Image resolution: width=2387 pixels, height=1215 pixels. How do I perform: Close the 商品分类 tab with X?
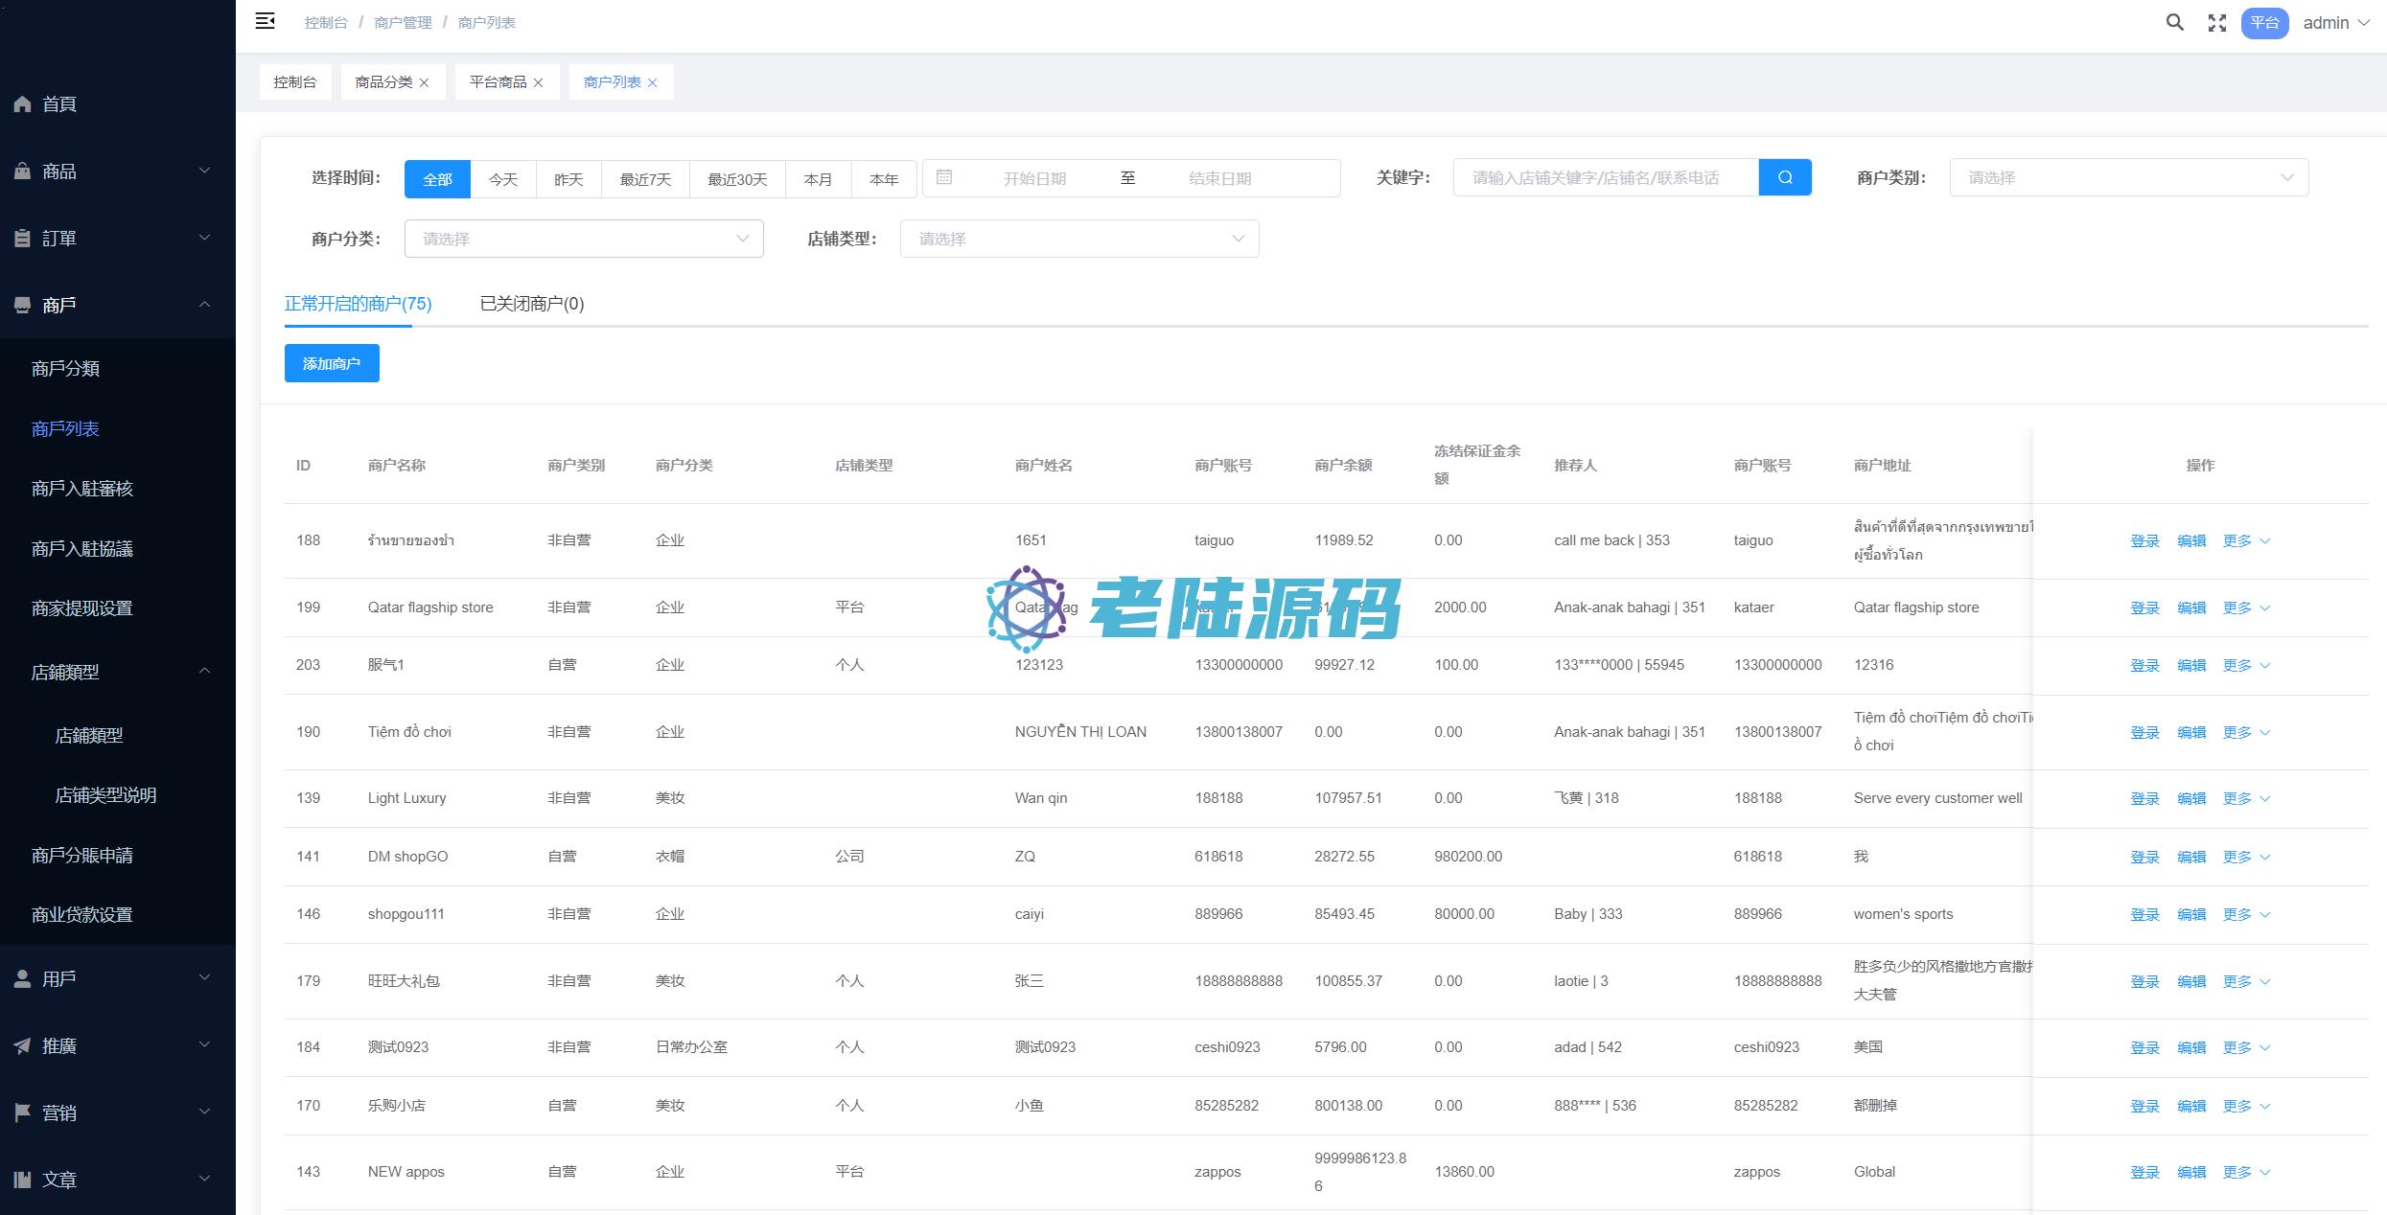pos(425,83)
